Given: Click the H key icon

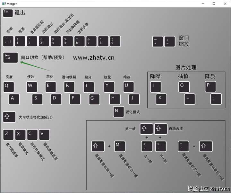Looking at the screenshot, I should pyautogui.click(x=115, y=99).
